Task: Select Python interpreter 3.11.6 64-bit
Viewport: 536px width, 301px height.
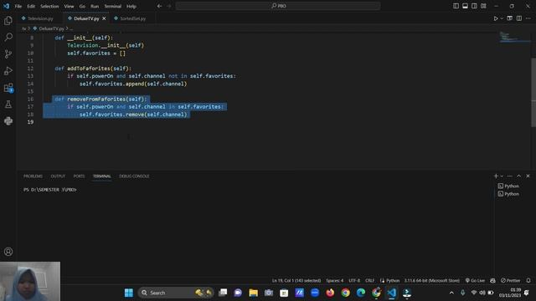Action: click(x=432, y=281)
